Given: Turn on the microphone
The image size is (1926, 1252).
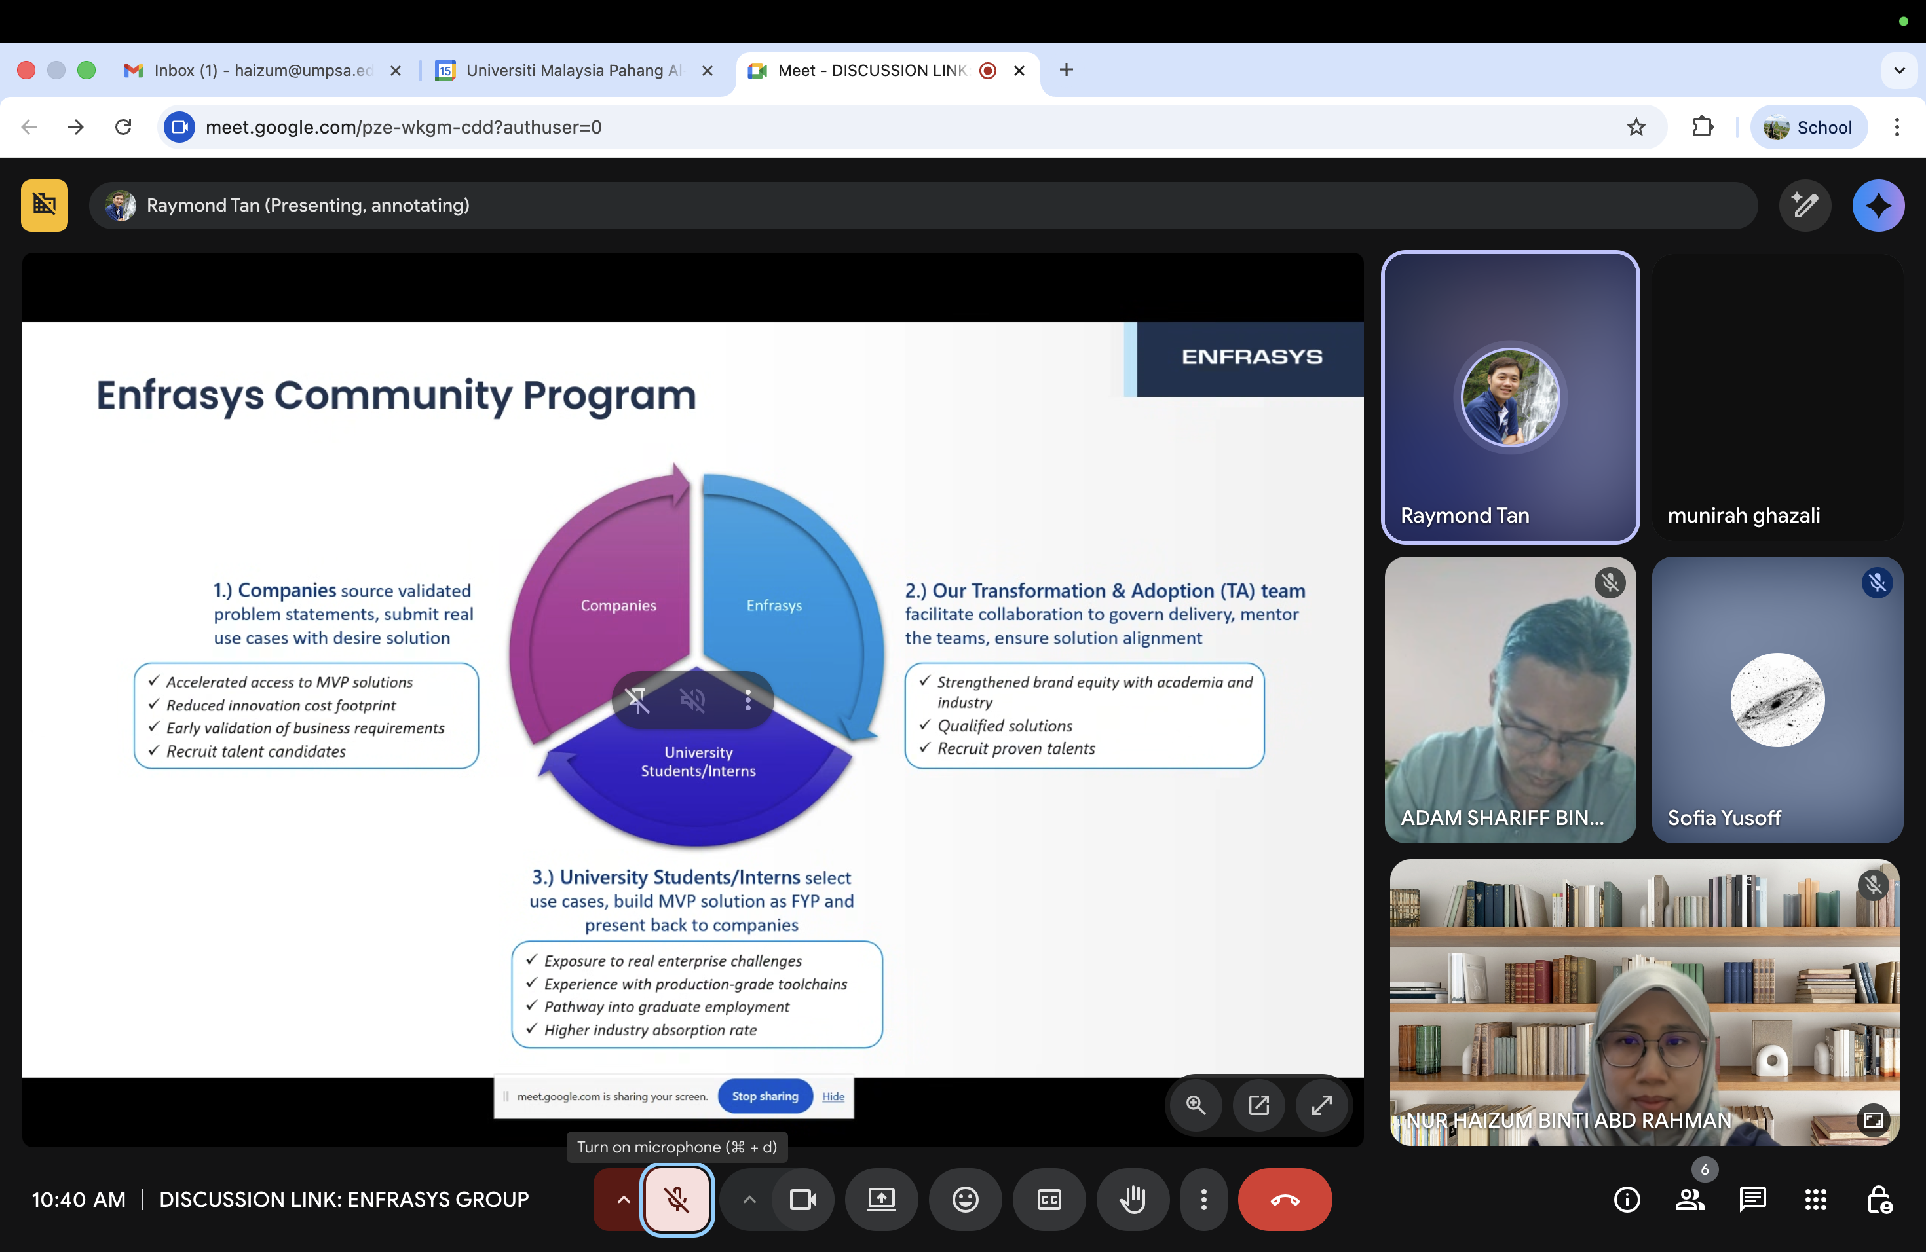Looking at the screenshot, I should pyautogui.click(x=677, y=1200).
